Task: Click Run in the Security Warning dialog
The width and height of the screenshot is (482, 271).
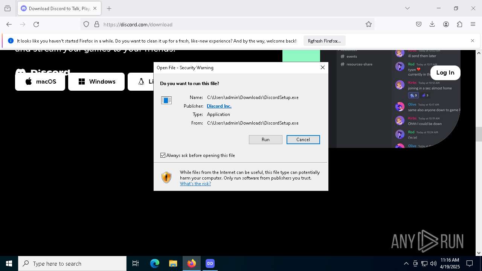Action: [265, 140]
